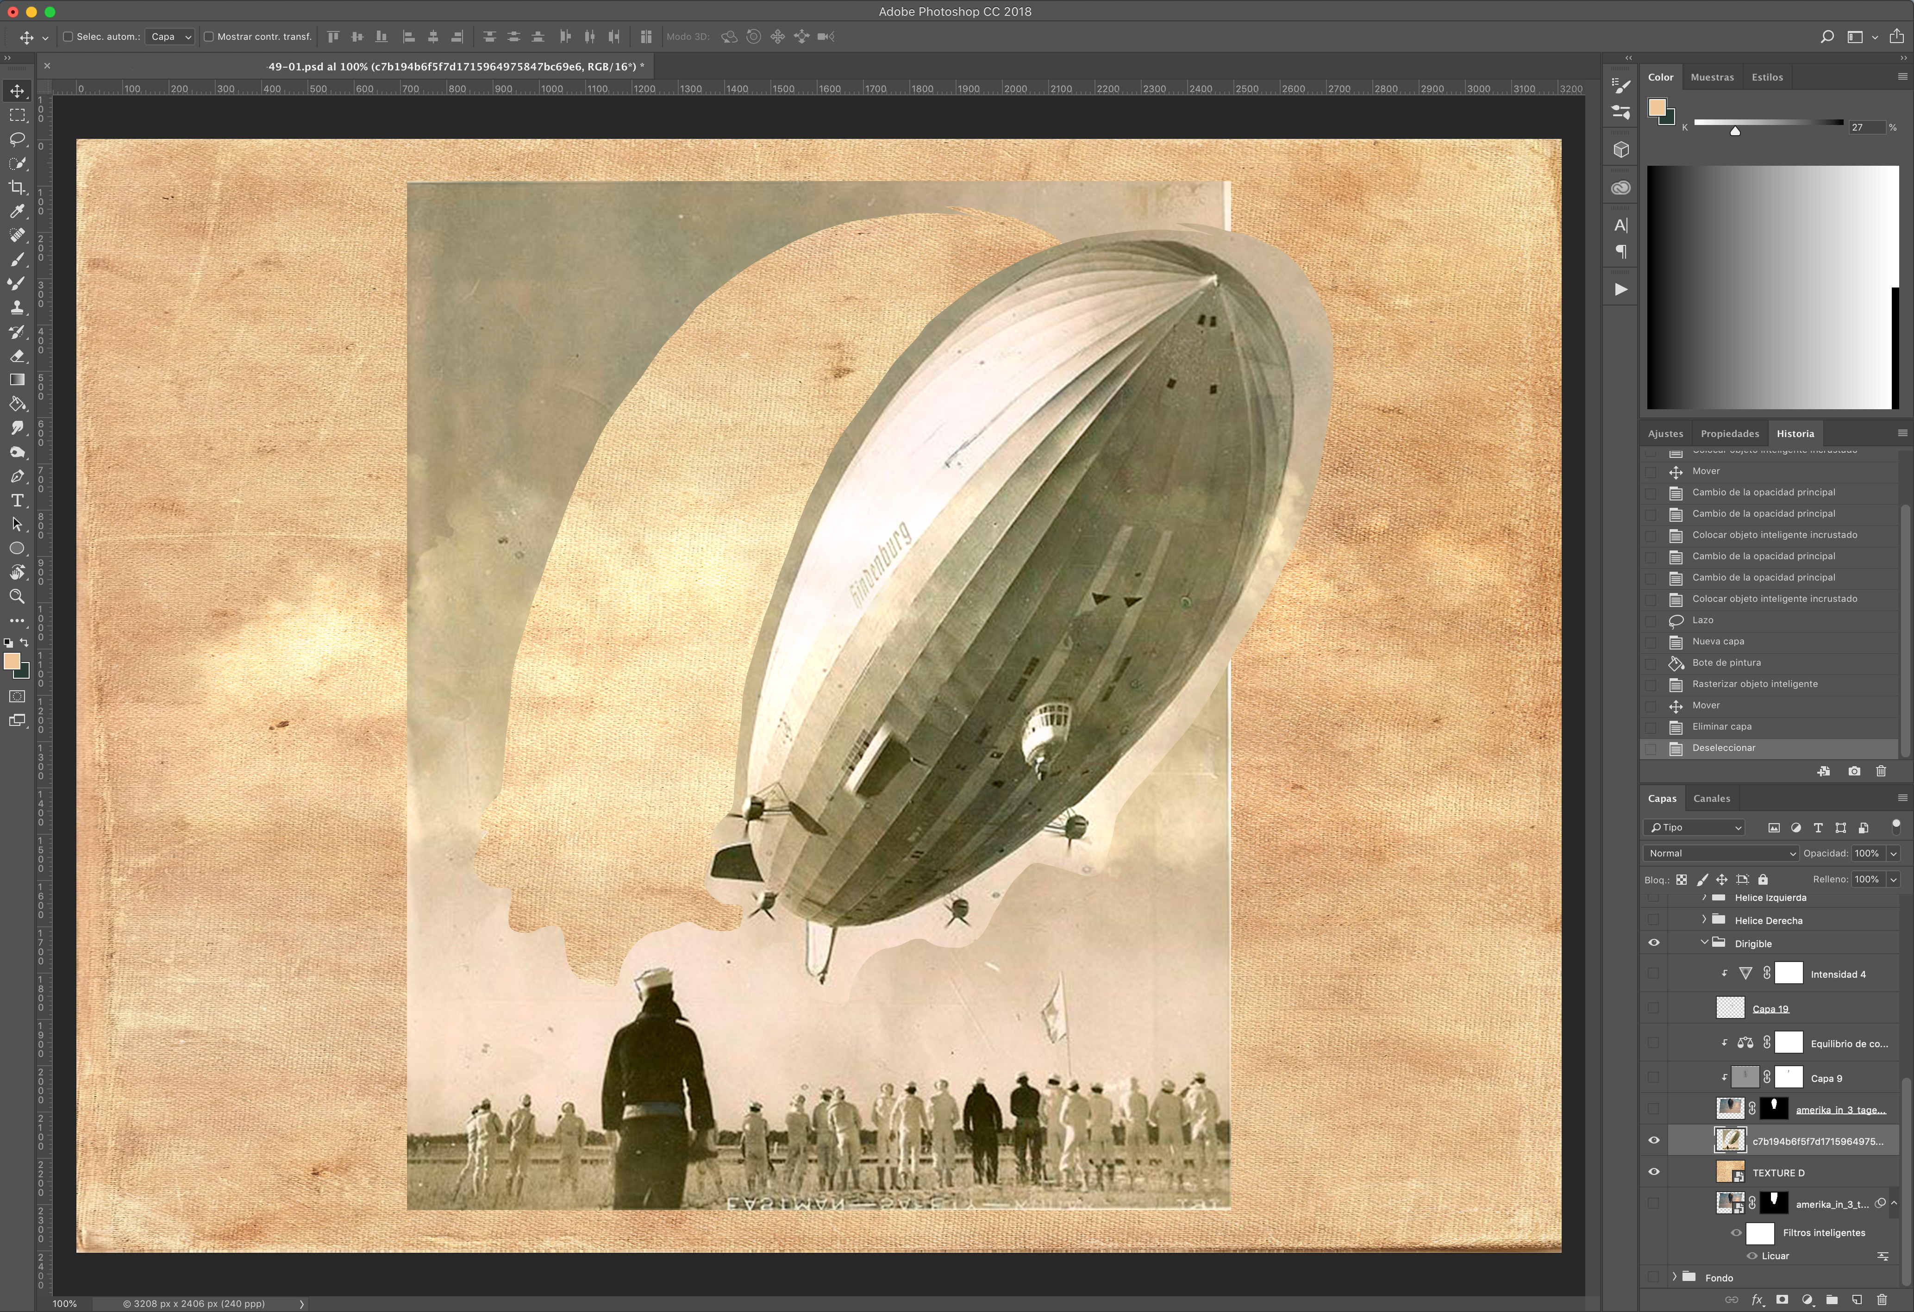
Task: Open the Normal blend mode dropdown
Action: [x=1721, y=853]
